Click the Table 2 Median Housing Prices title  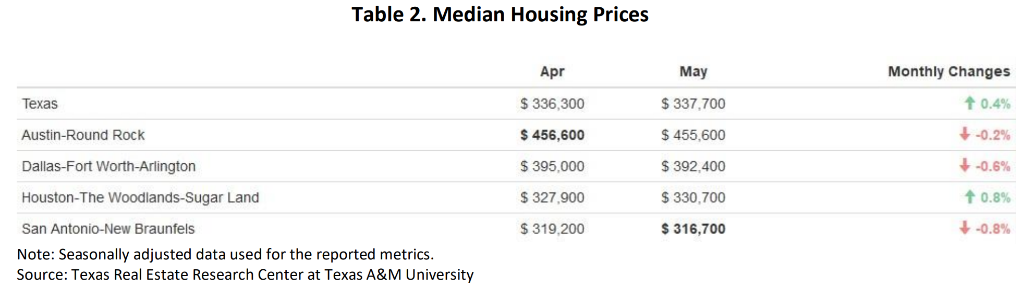500,15
